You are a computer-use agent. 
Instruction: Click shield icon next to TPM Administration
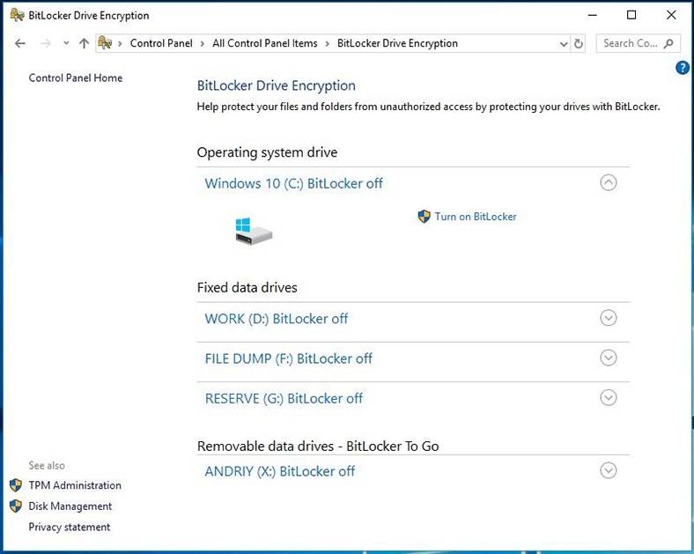click(x=16, y=485)
